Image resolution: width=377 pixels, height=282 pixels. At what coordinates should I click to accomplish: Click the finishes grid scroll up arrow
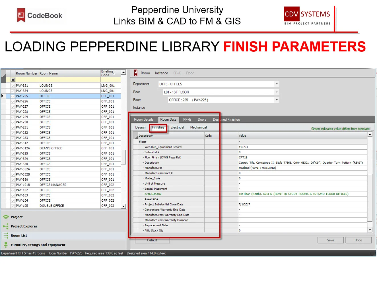[x=370, y=135]
